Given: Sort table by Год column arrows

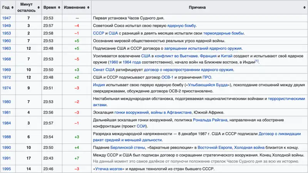Looking at the screenshot, I should tap(12, 7).
